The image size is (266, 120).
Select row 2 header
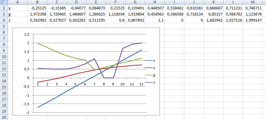click(4, 8)
